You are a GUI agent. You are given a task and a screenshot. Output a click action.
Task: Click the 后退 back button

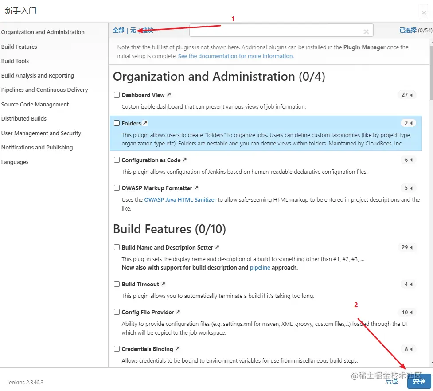[391, 381]
